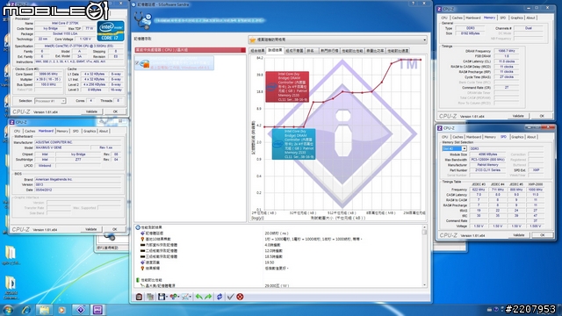Click the Sandra help question mark in the title bar
The image size is (562, 316).
413,4
